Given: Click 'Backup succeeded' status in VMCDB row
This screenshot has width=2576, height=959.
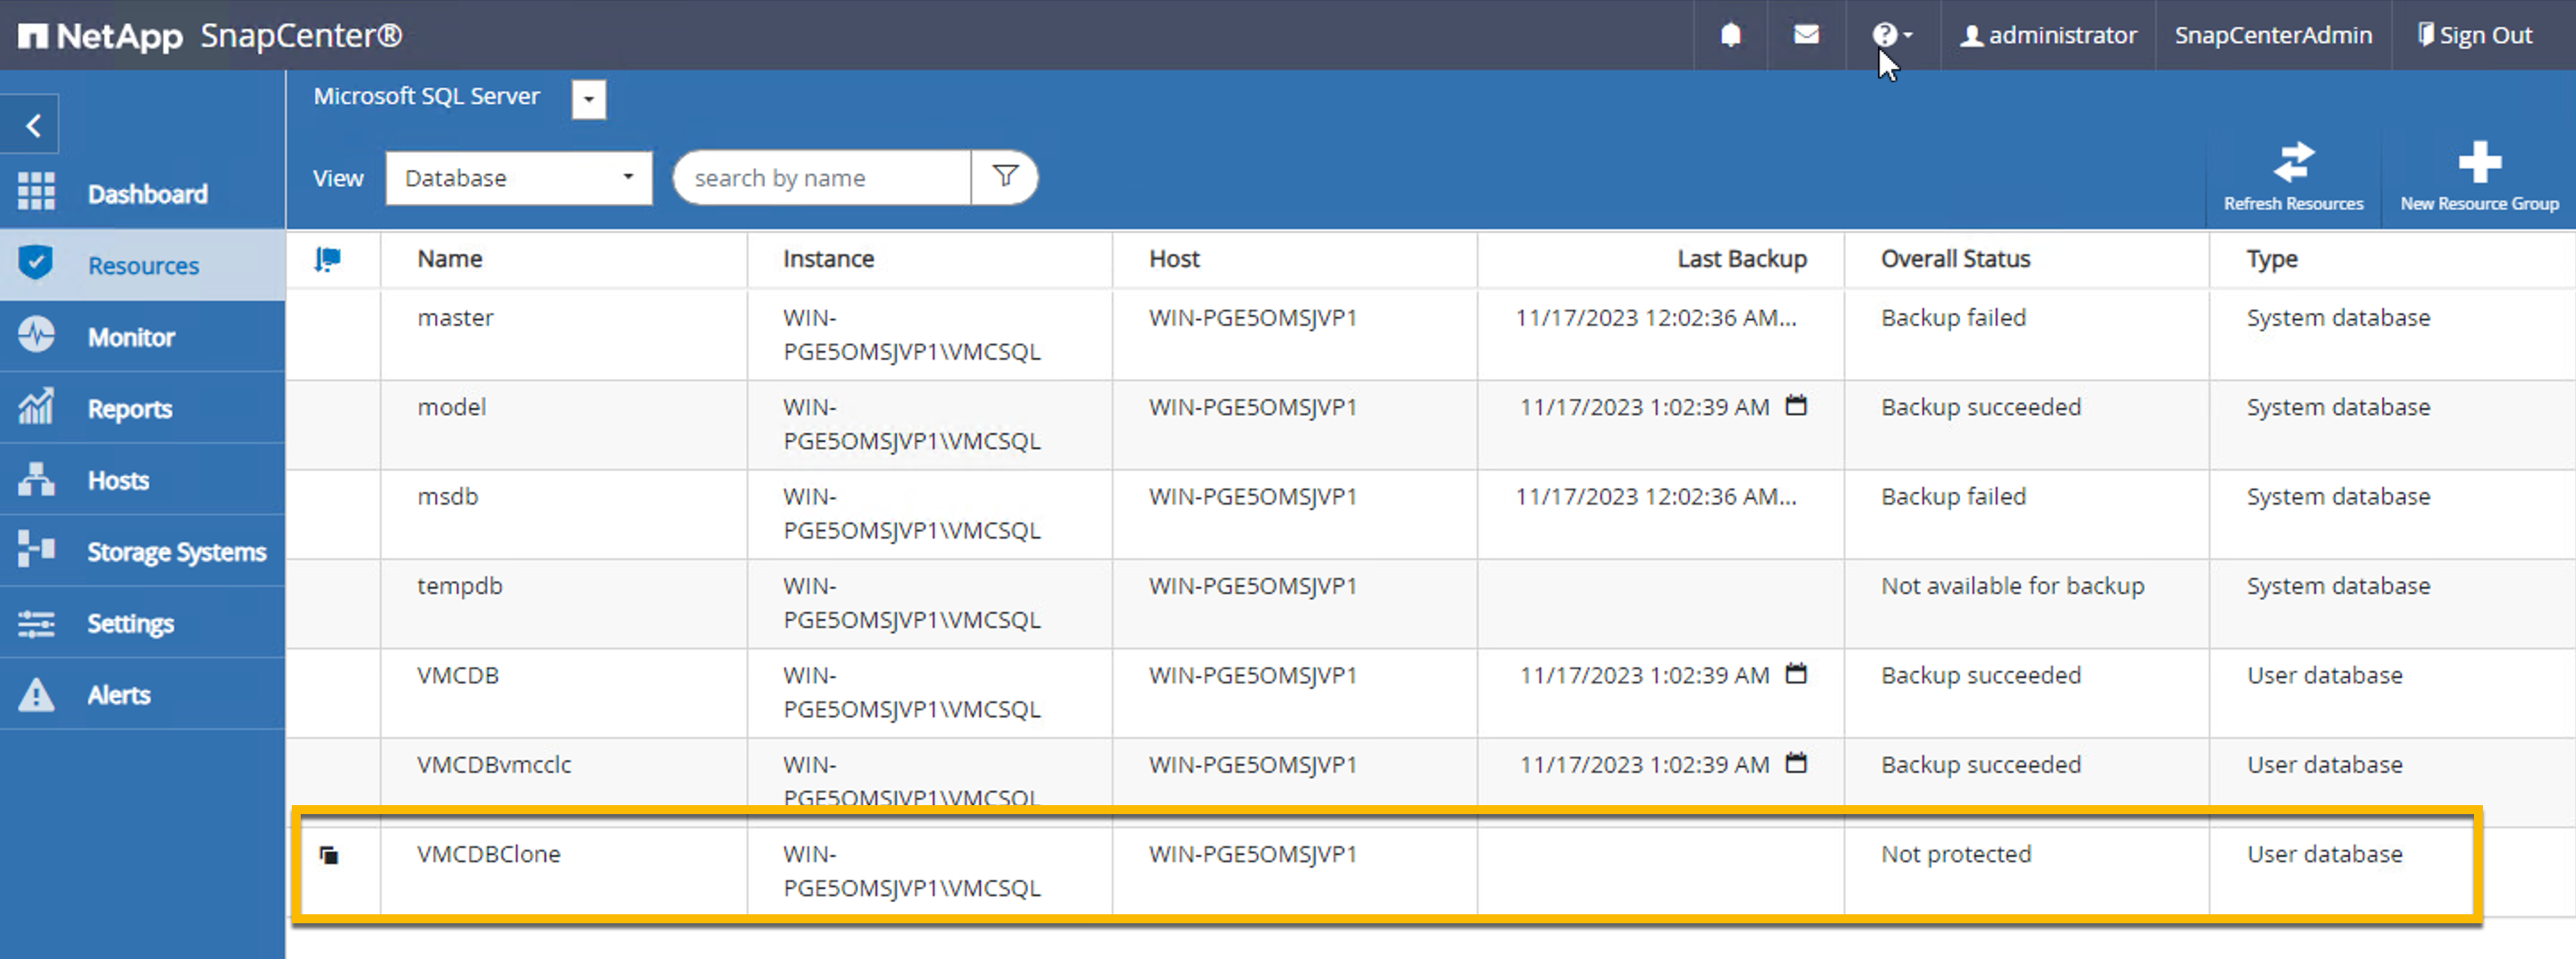Looking at the screenshot, I should click(1981, 675).
